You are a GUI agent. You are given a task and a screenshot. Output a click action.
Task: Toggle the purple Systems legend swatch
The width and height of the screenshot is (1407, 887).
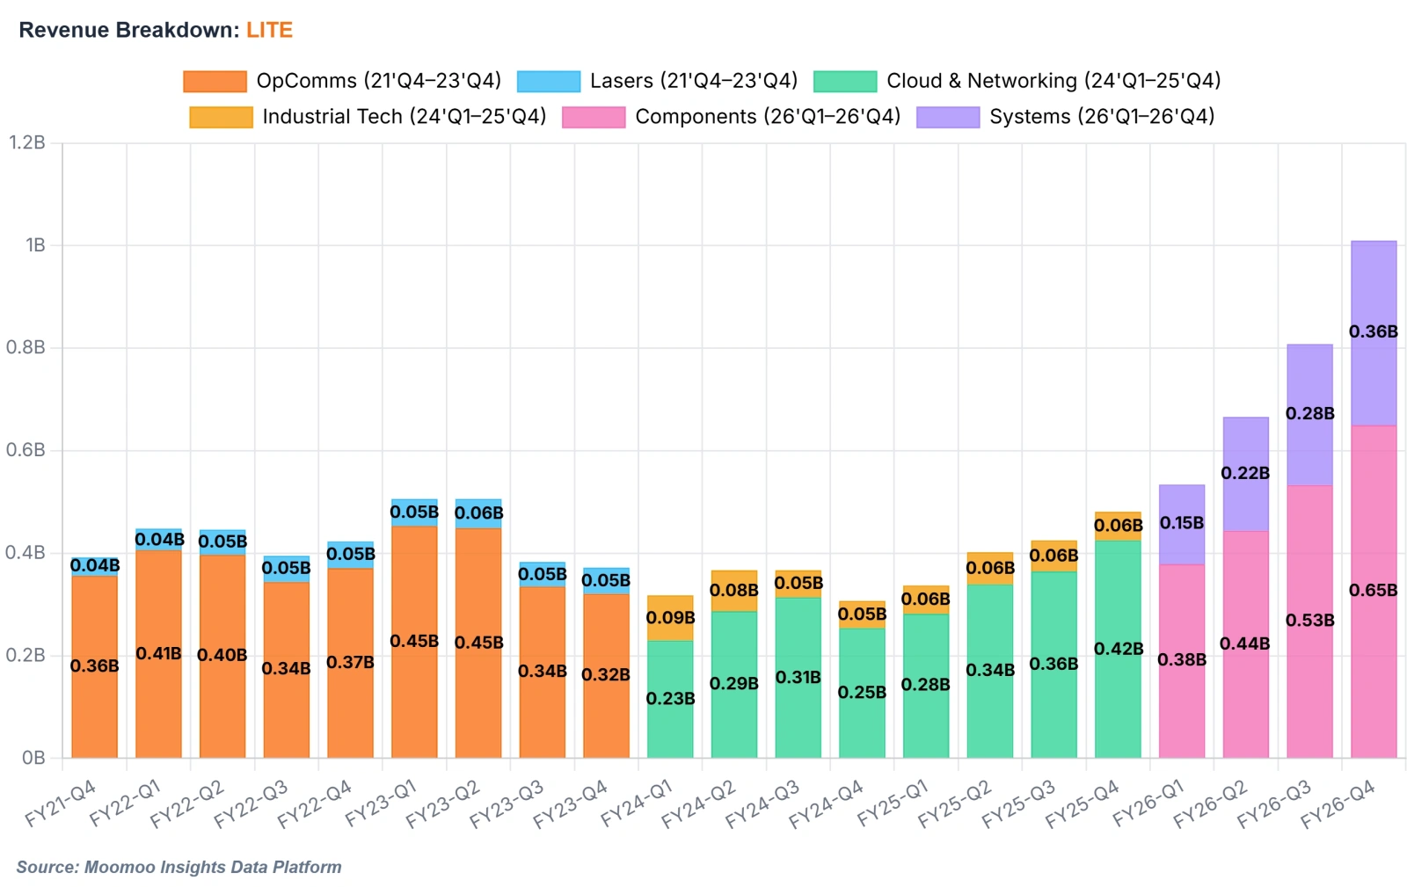pos(948,117)
